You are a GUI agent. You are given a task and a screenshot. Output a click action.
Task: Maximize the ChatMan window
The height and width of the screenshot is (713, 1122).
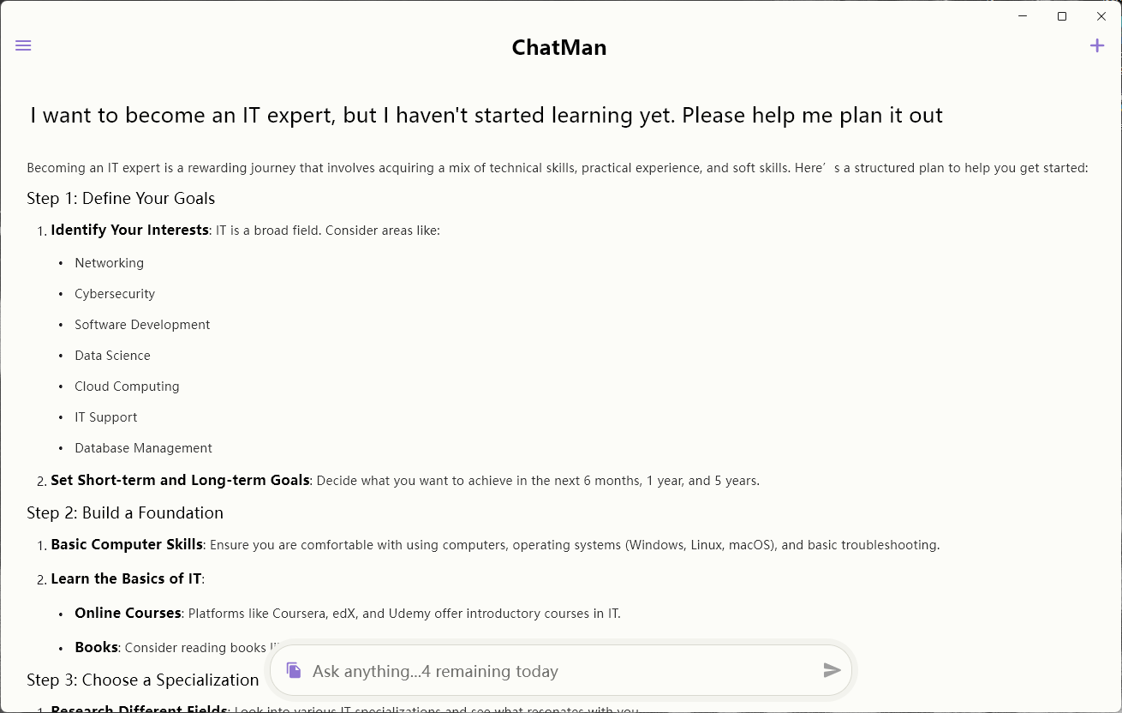[x=1062, y=16]
